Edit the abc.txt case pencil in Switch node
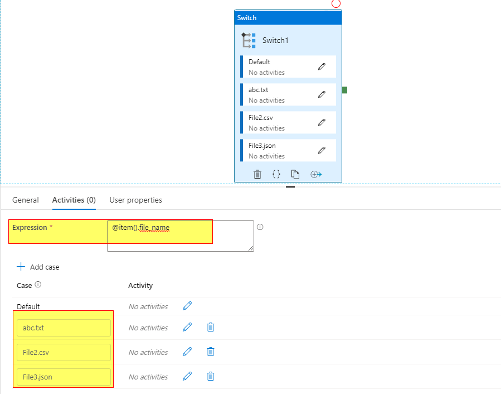This screenshot has width=501, height=394. pyautogui.click(x=322, y=93)
